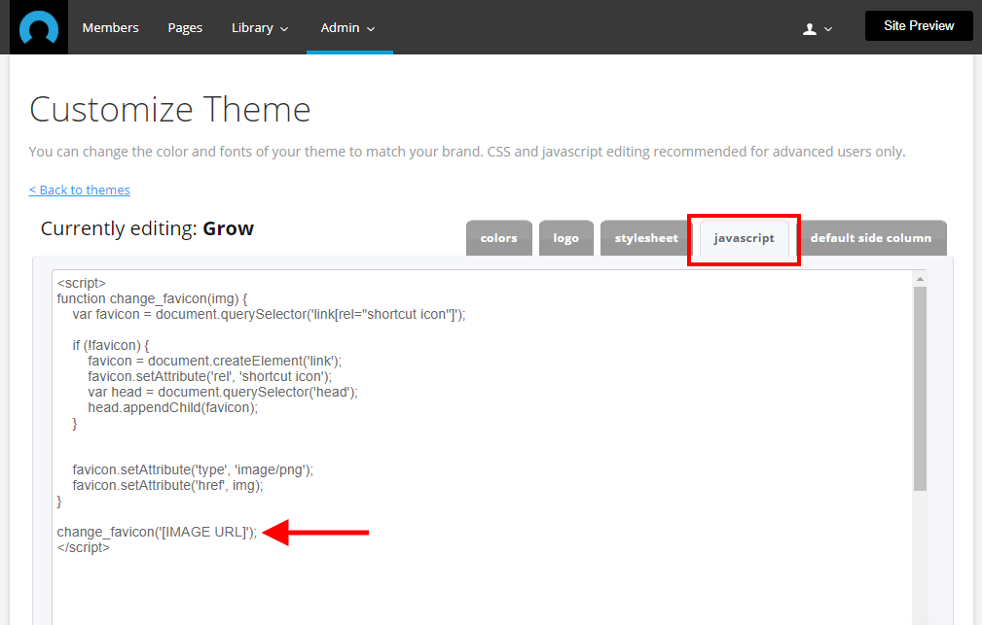Click the code editor scrollbar thumb
This screenshot has width=982, height=625.
pos(920,389)
